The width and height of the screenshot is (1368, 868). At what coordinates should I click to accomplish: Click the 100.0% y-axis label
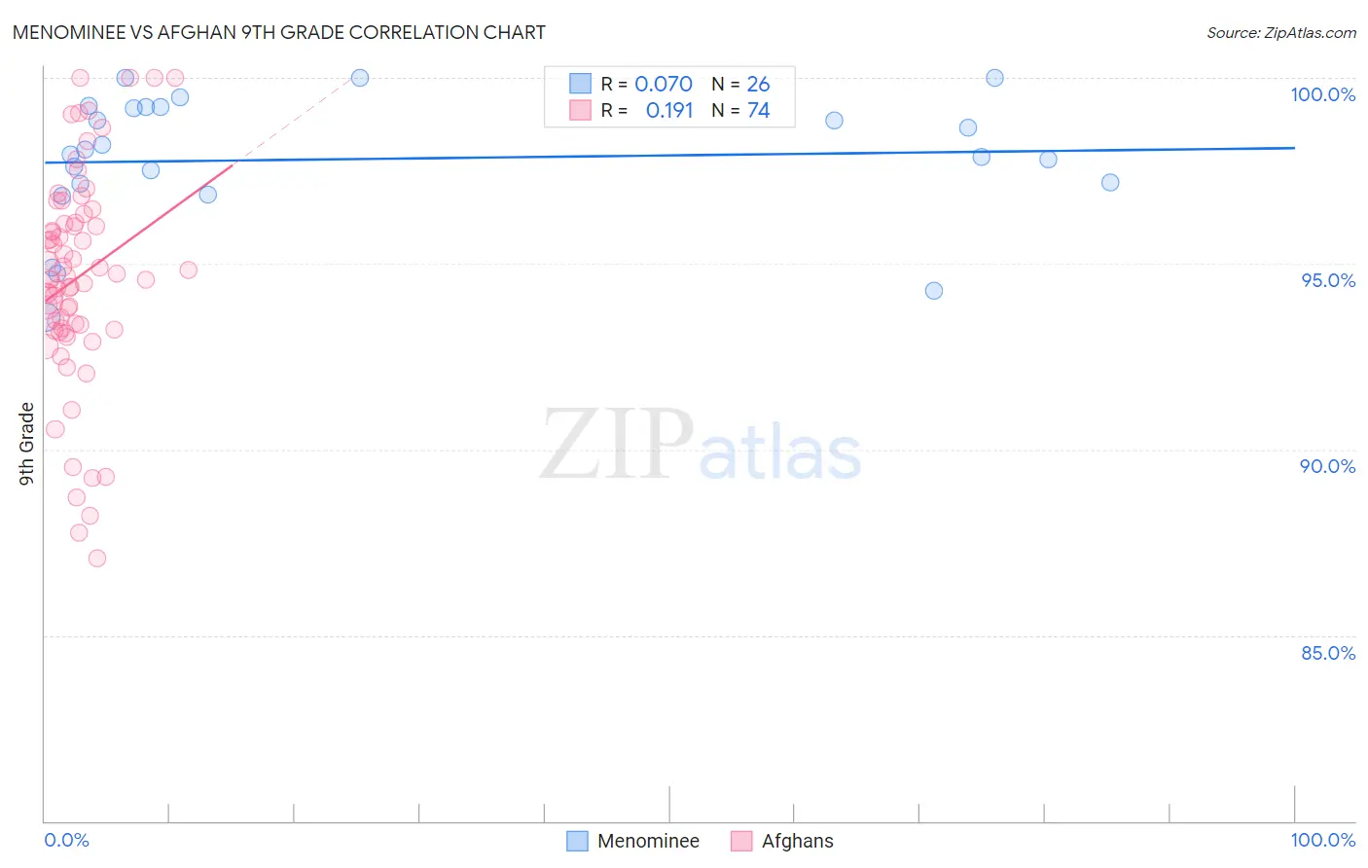tap(1323, 94)
